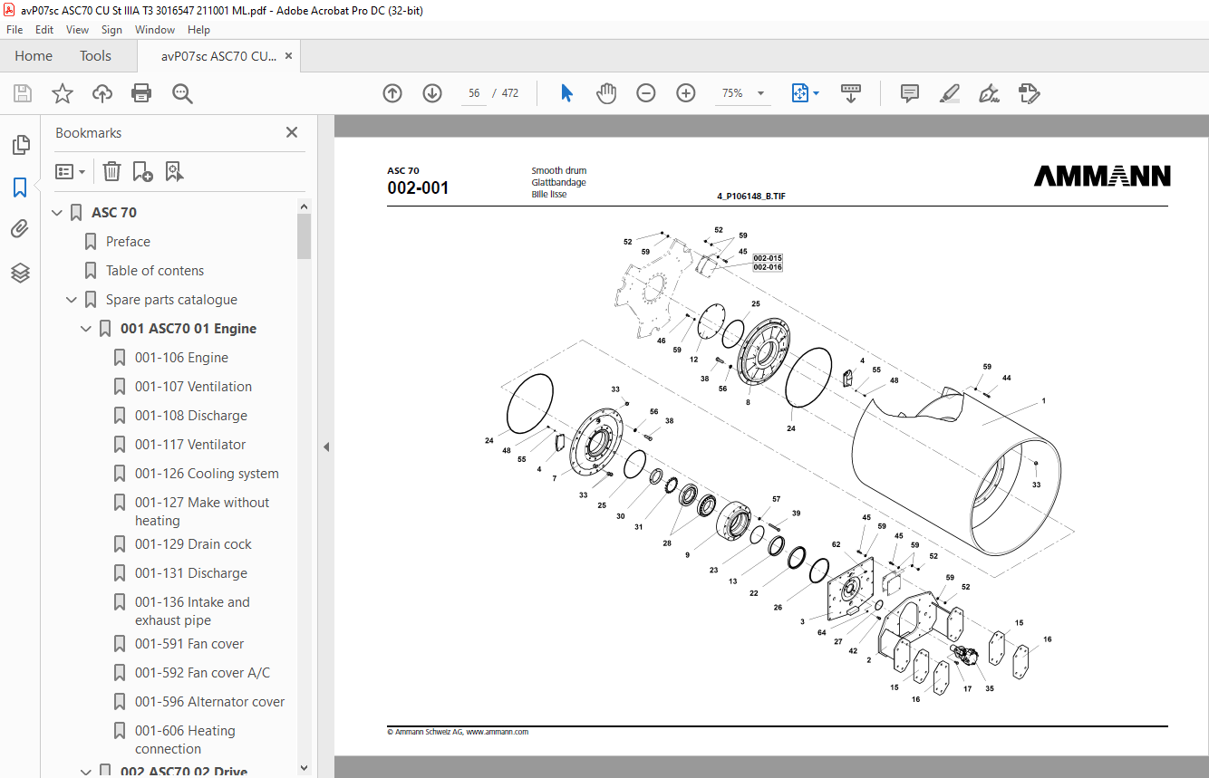Add the document to starred files
Screen dimensions: 1209x778
tap(62, 93)
